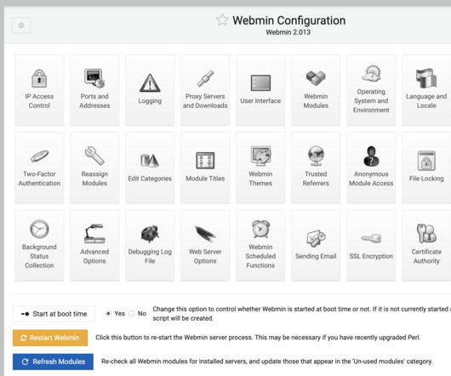451x376 pixels.
Task: Open User Interface settings
Action: click(x=260, y=90)
